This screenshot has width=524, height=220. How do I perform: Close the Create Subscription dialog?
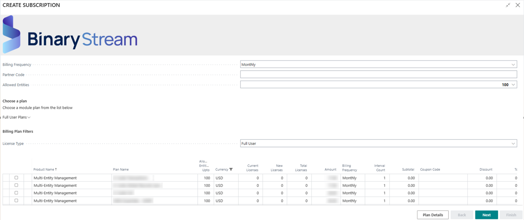[x=518, y=5]
